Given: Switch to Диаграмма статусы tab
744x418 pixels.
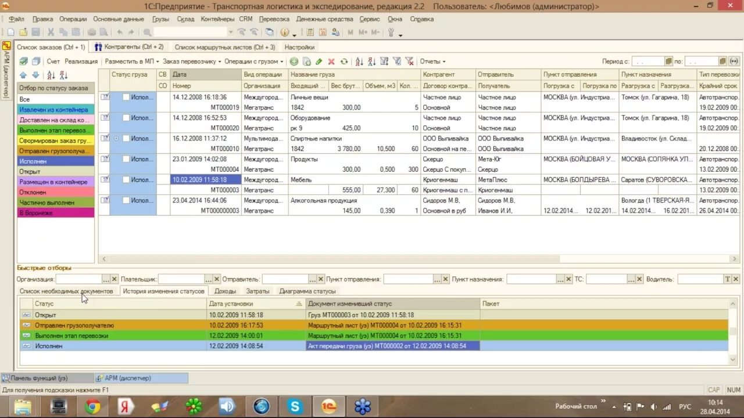Looking at the screenshot, I should (307, 291).
